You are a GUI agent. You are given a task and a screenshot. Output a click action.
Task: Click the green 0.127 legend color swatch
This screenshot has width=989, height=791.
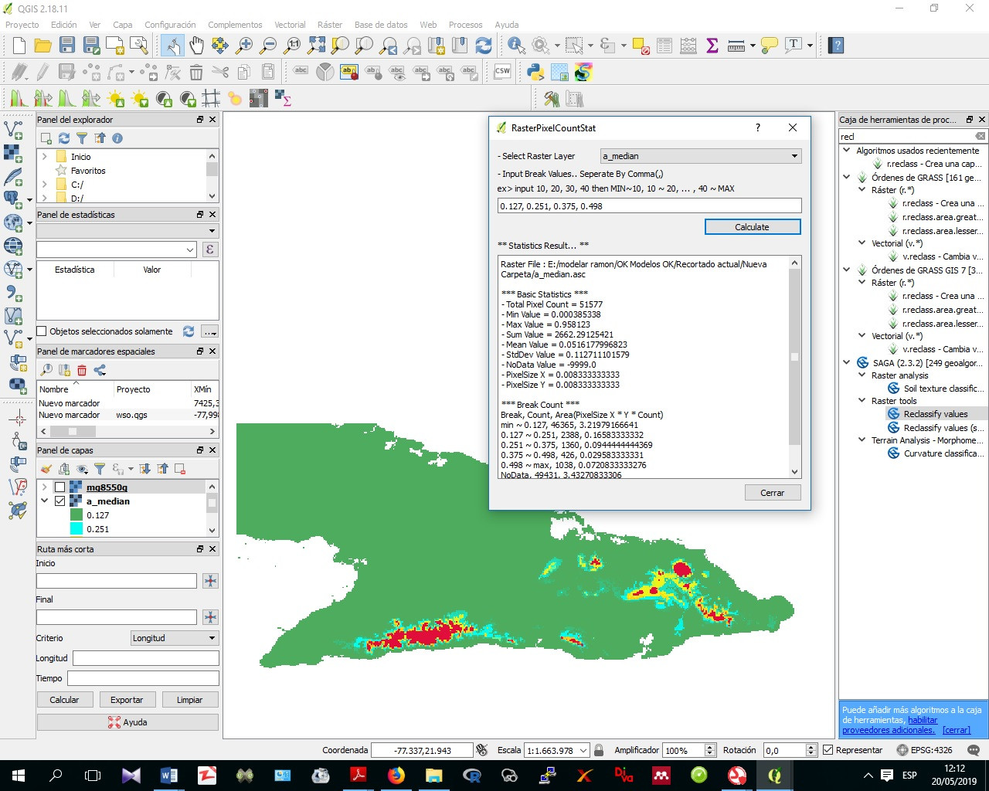pyautogui.click(x=76, y=515)
